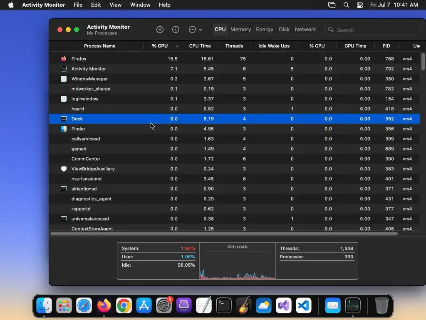Screen dimensions: 426x320
Task: Click the CPU LOAD graph
Action: pyautogui.click(x=238, y=261)
